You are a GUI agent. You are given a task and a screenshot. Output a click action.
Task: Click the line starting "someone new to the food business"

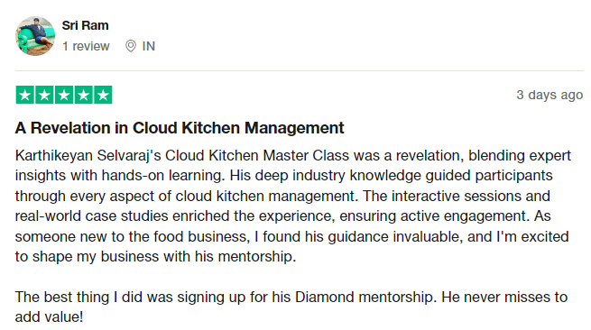click(x=292, y=236)
